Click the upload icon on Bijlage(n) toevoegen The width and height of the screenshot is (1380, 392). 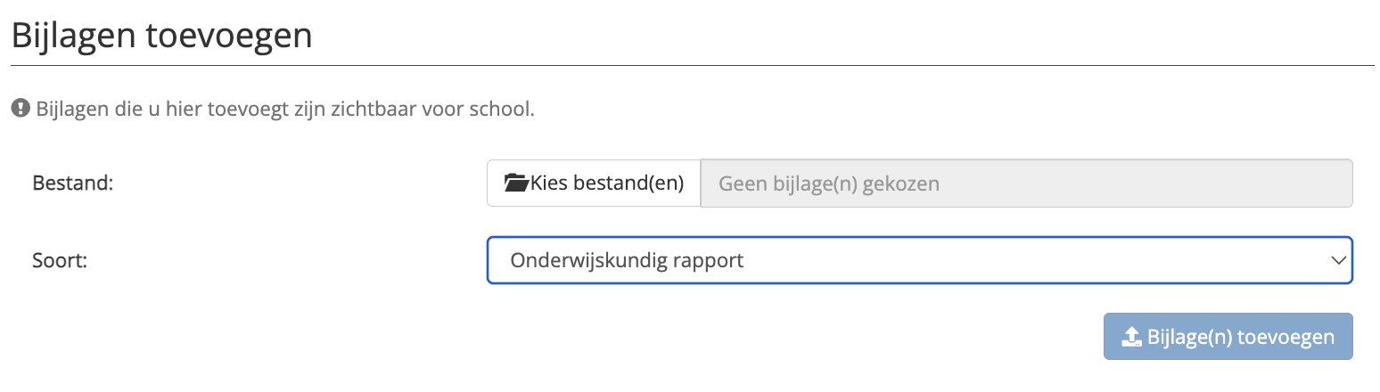point(1130,337)
